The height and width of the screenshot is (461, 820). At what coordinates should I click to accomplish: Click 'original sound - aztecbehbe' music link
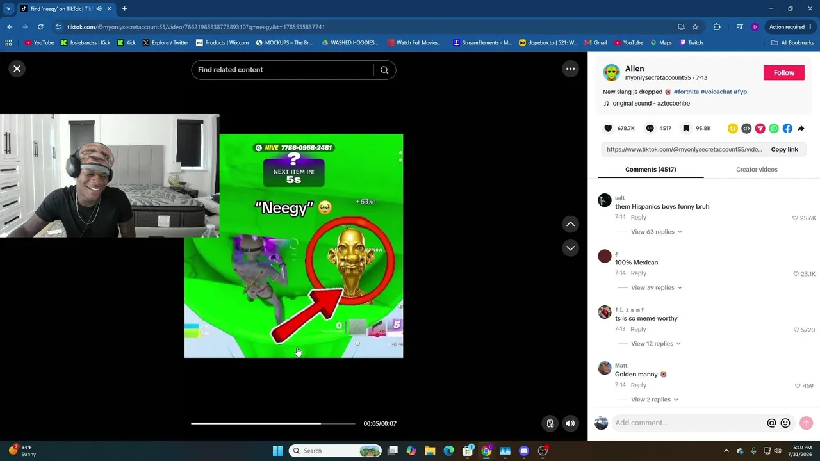[651, 104]
